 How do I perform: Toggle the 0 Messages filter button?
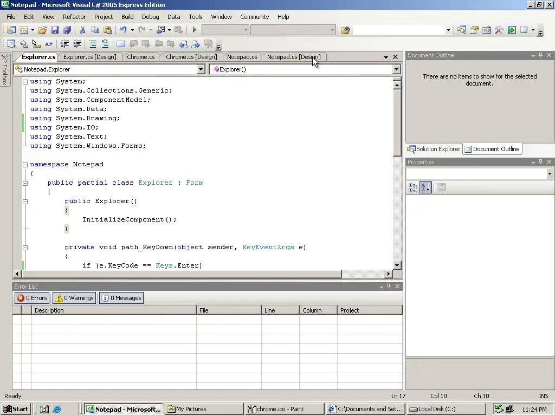[121, 298]
